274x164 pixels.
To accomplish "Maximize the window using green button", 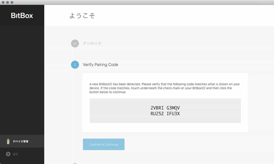I will tap(12, 2).
